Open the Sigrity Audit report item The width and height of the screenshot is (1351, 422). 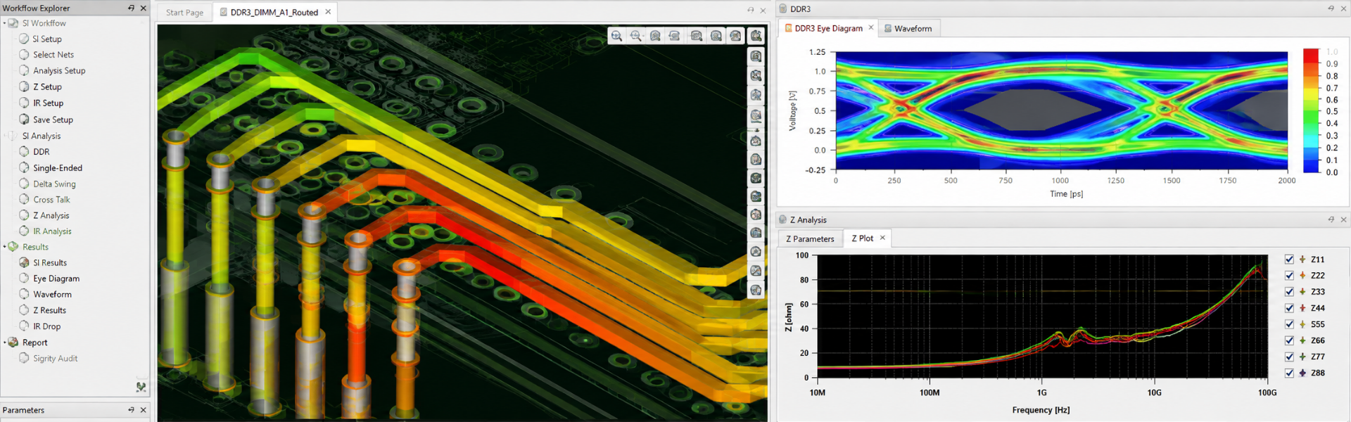[55, 358]
